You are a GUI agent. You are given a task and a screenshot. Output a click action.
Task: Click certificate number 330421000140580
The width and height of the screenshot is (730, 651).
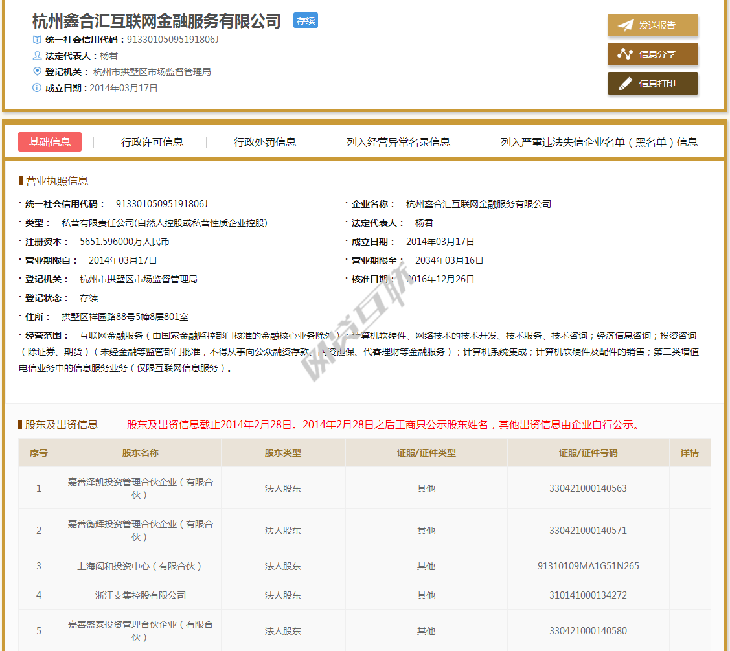[x=588, y=630]
